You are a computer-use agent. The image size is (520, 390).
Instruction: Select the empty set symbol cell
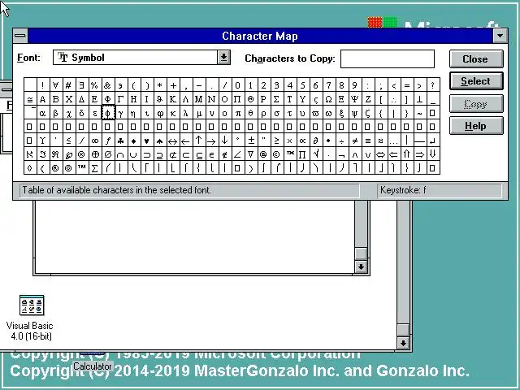pos(108,154)
